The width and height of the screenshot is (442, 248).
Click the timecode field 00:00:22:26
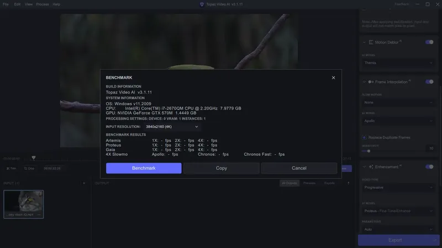[x=52, y=169]
